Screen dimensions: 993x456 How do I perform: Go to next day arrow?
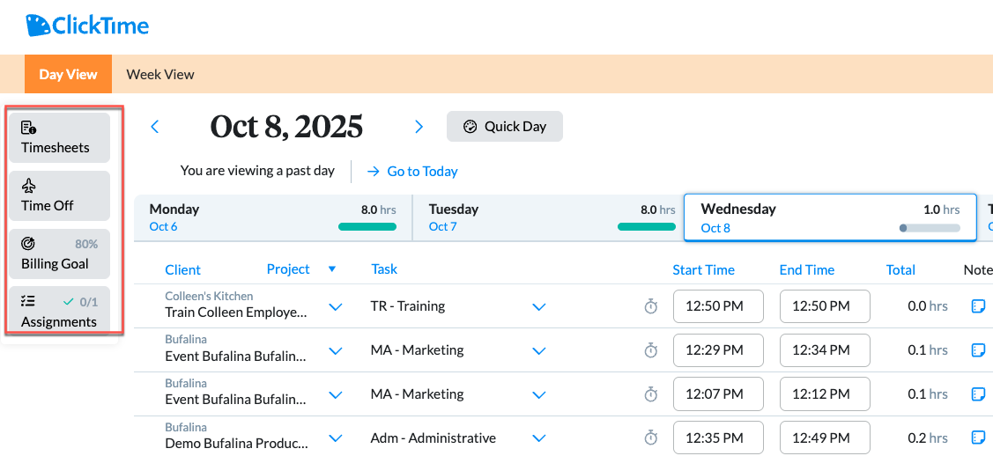(x=419, y=127)
